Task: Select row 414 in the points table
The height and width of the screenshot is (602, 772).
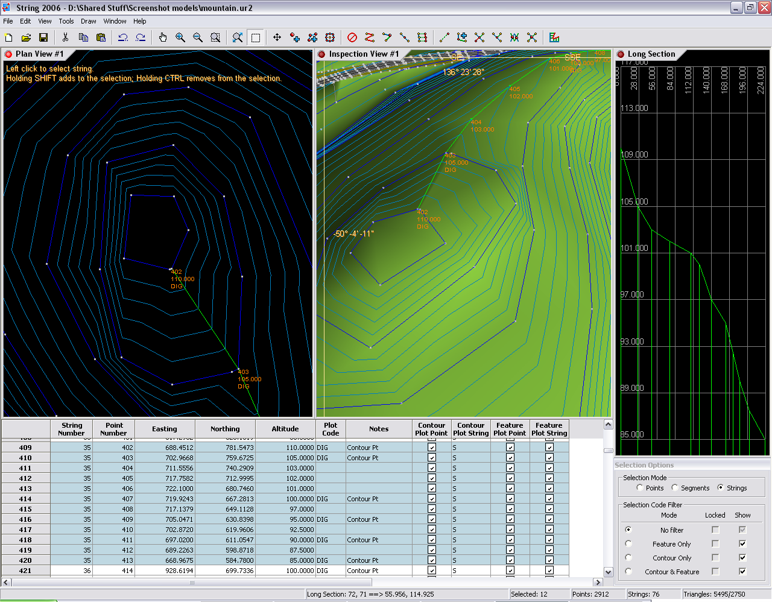Action: (x=25, y=499)
